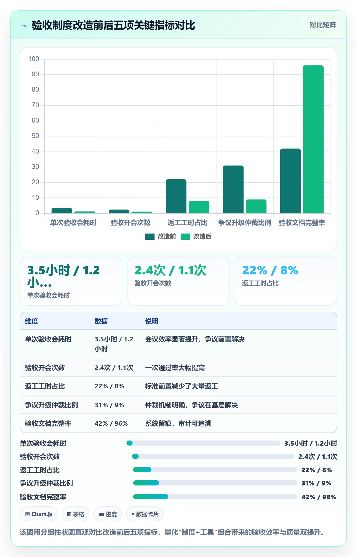Click the 改造前 bar for 单次验收会耗时

62,211
